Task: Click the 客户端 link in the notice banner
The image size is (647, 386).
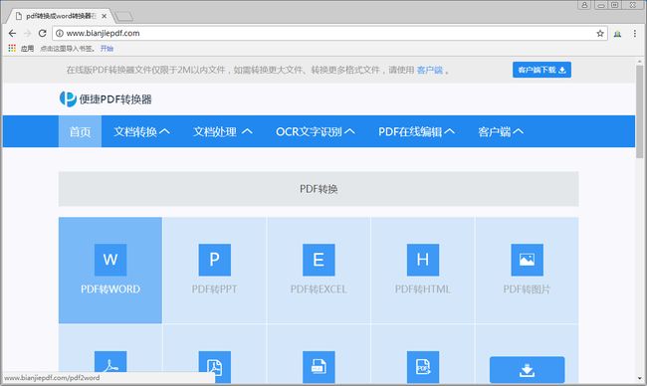Action: pos(430,70)
